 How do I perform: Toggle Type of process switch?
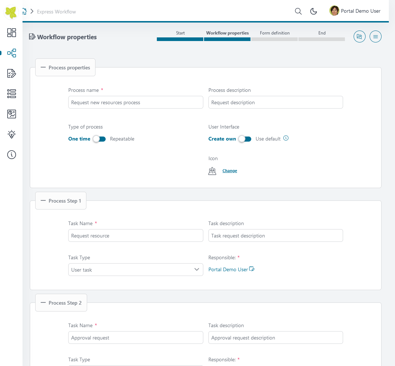(99, 139)
